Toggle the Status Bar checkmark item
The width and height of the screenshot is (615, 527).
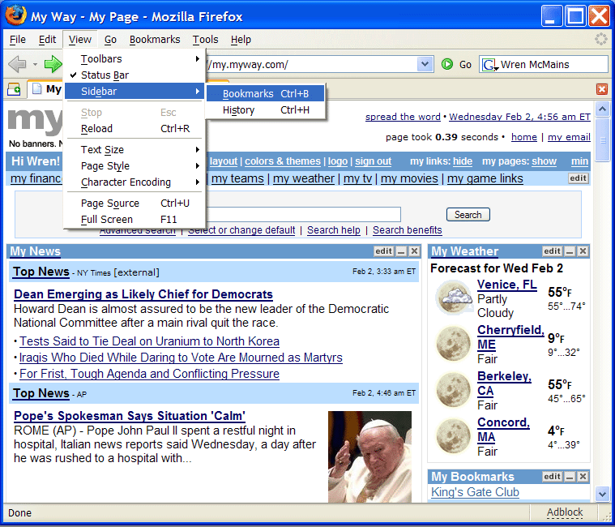[135, 75]
